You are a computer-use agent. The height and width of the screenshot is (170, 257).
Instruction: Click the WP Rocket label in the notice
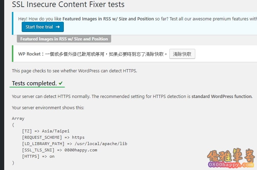[x=29, y=54]
